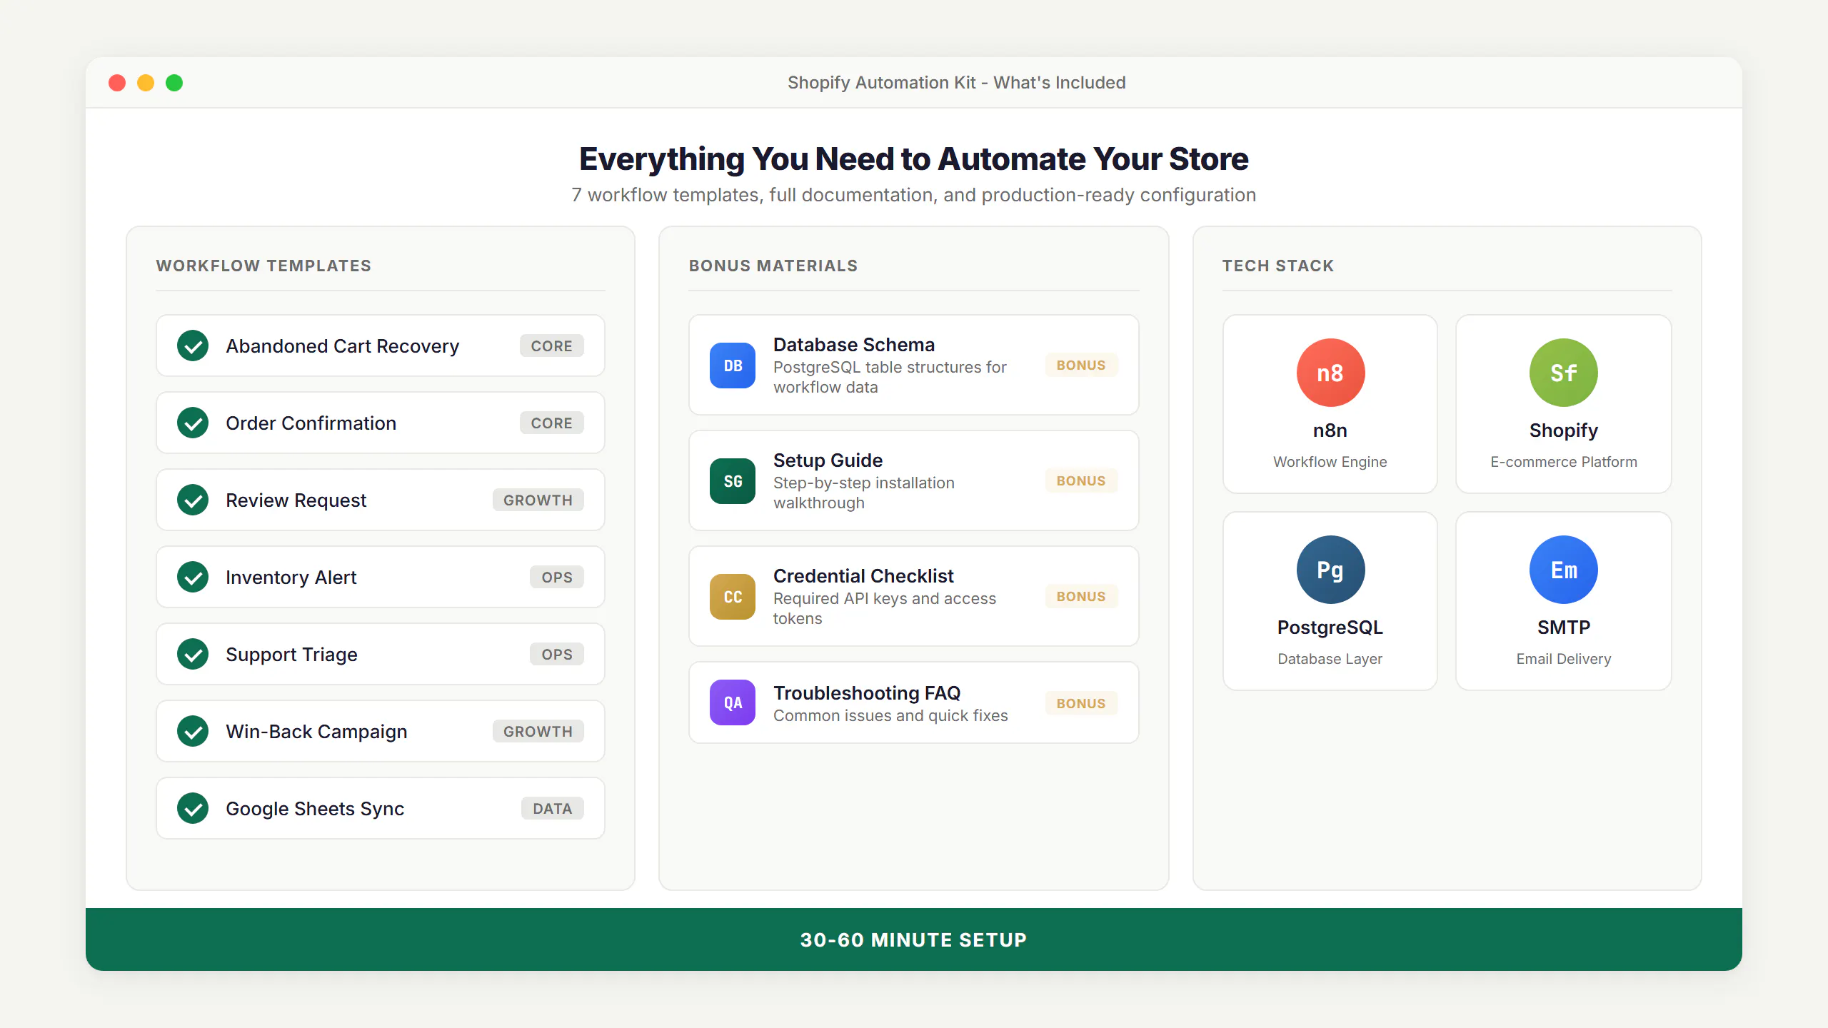Viewport: 1828px width, 1028px height.
Task: Click the green SG Setup Guide icon
Action: pos(733,481)
